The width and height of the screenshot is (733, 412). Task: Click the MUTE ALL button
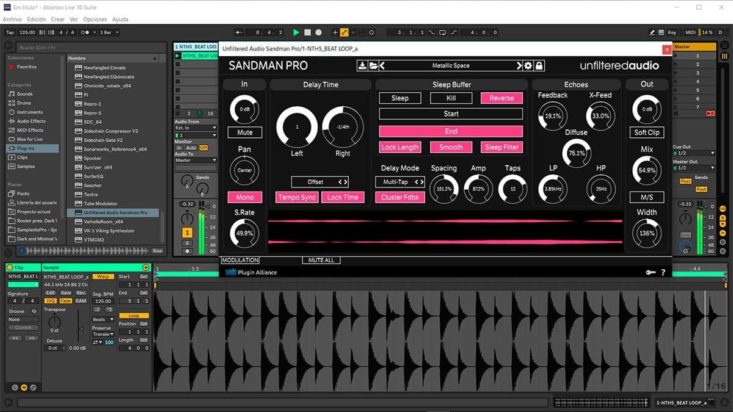point(321,261)
